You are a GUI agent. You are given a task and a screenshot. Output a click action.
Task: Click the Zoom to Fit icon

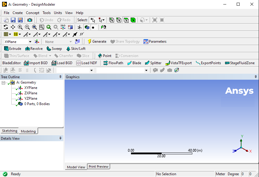coord(34,27)
